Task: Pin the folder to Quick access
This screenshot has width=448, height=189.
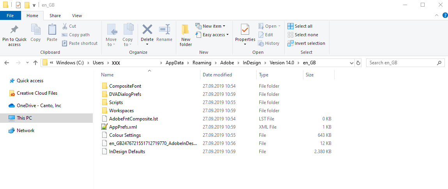Action: pyautogui.click(x=14, y=36)
